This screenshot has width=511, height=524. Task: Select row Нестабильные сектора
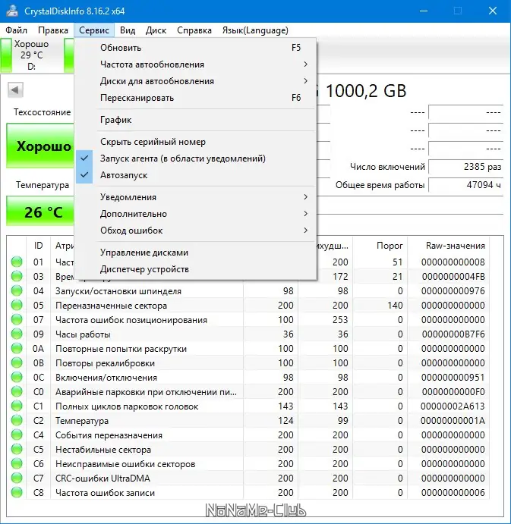tap(248, 449)
